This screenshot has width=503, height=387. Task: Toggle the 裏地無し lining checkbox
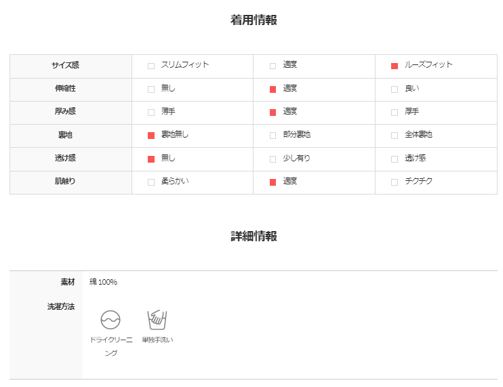click(151, 136)
